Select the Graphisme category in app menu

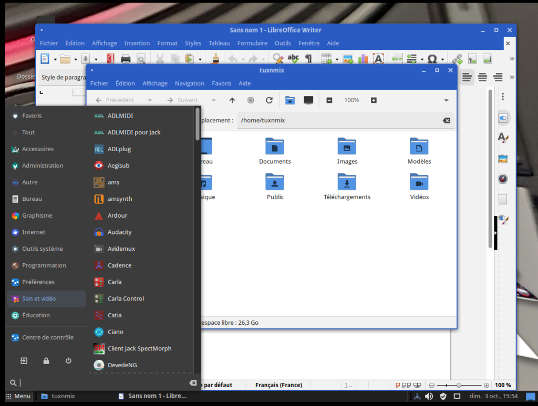coord(37,216)
